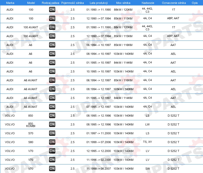Click ON icon in Audi A6 10.1995 -> 10.1997 row
Screen dimensions: 203x173
coord(52,71)
